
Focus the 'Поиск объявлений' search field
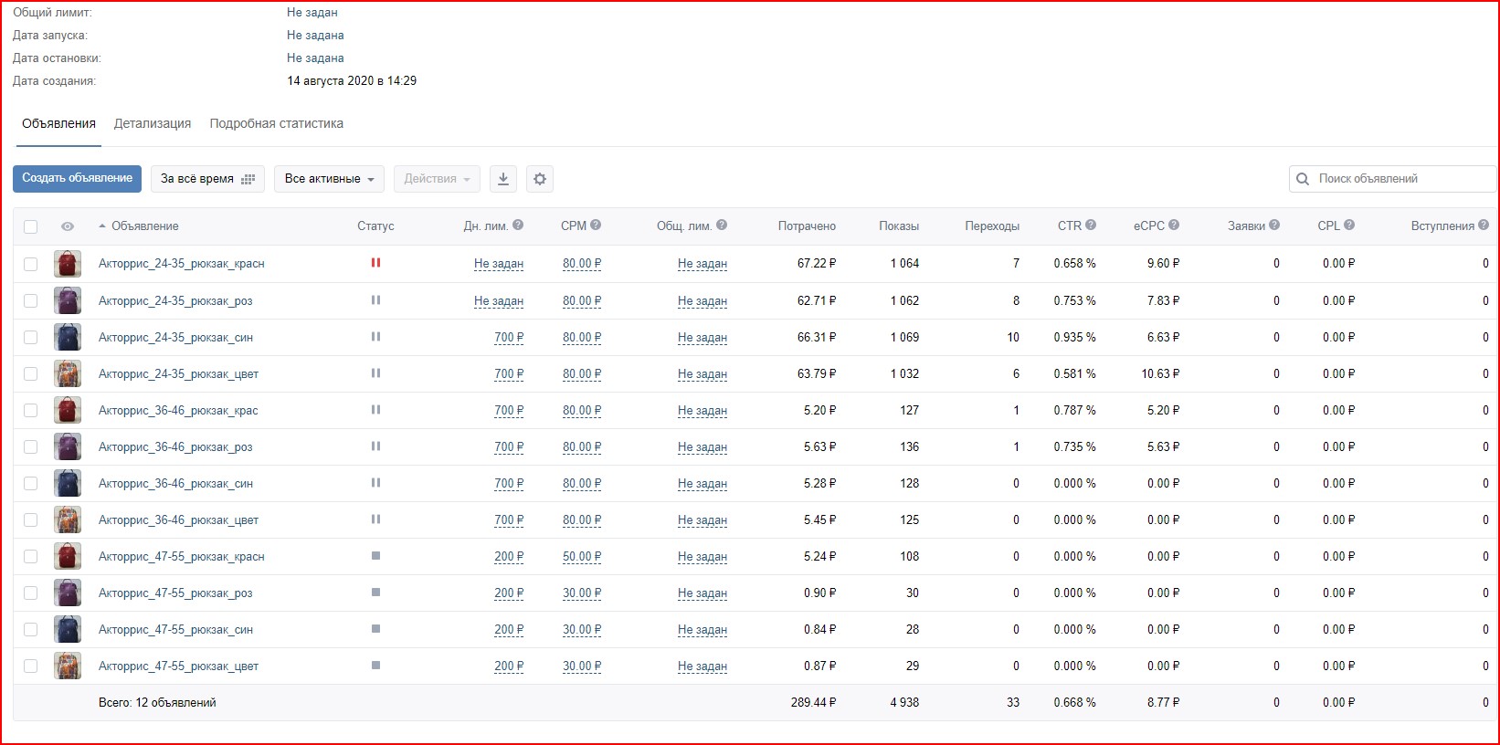click(1400, 179)
